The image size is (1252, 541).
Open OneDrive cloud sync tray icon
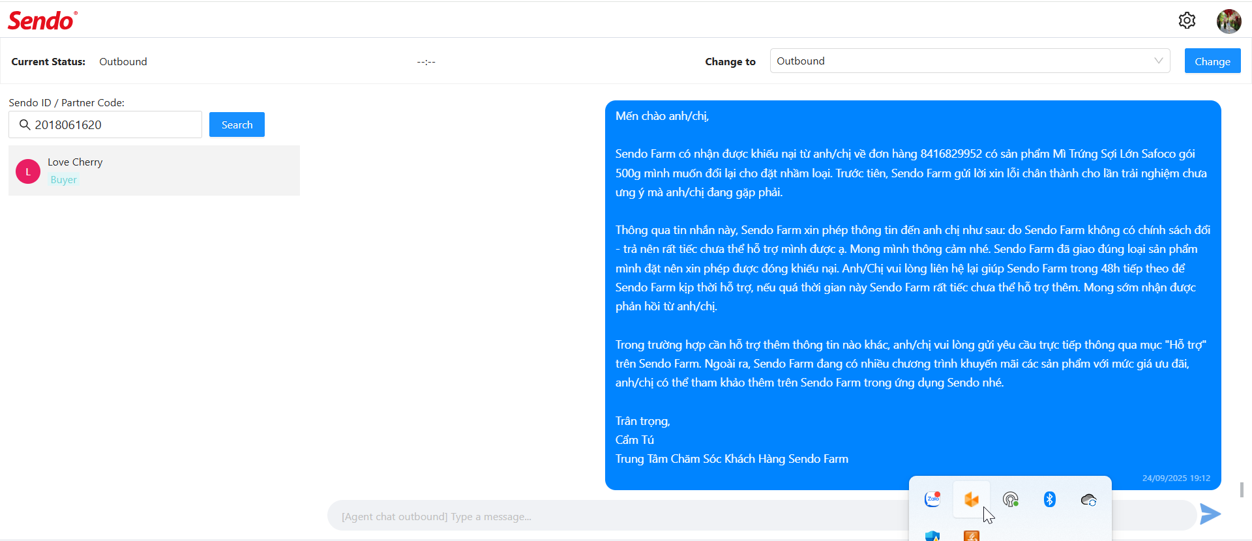1089,500
